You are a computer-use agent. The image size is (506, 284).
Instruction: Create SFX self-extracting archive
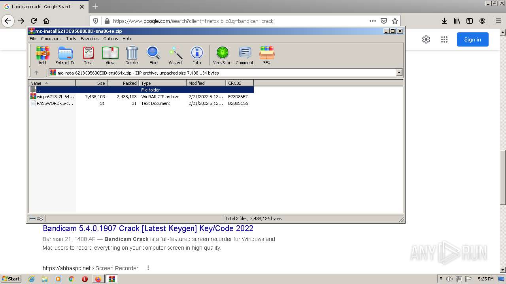coord(267,55)
